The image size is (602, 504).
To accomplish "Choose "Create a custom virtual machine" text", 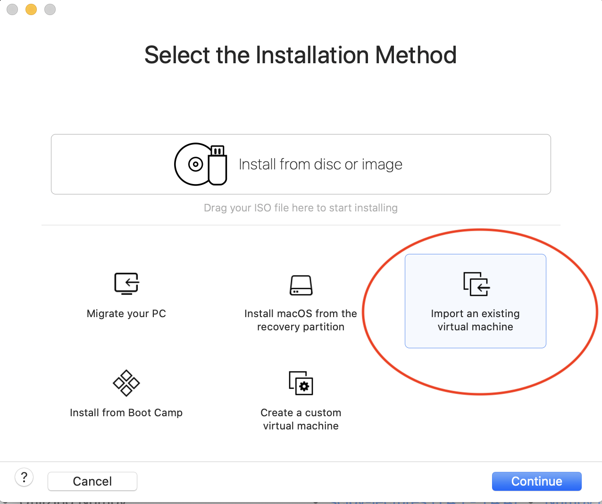I will [301, 420].
